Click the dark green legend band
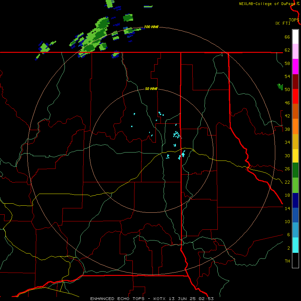The height and width of the screenshot is (301, 301). 295,170
